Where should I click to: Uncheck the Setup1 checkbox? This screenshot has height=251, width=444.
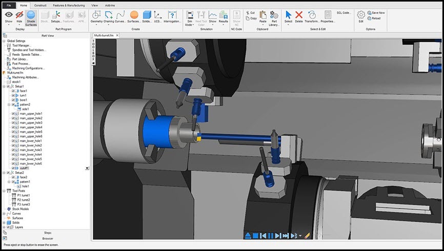pos(8,86)
